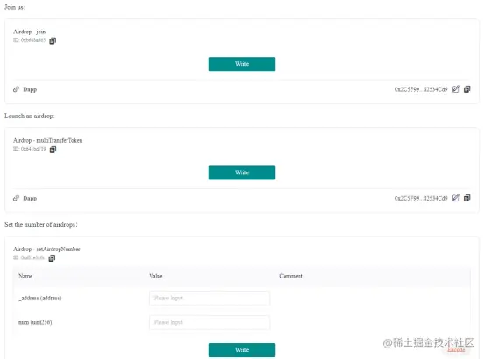Focus the _address value input field
Image resolution: width=485 pixels, height=359 pixels.
pos(209,298)
